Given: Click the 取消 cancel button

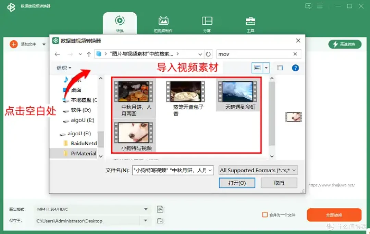Looking at the screenshot, I should click(x=279, y=183).
